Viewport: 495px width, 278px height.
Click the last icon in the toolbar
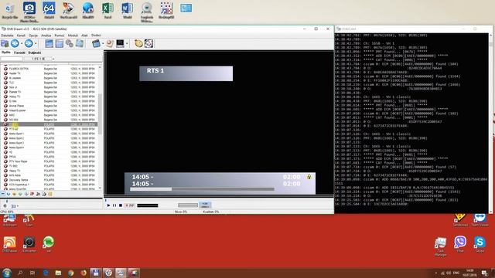point(148,43)
